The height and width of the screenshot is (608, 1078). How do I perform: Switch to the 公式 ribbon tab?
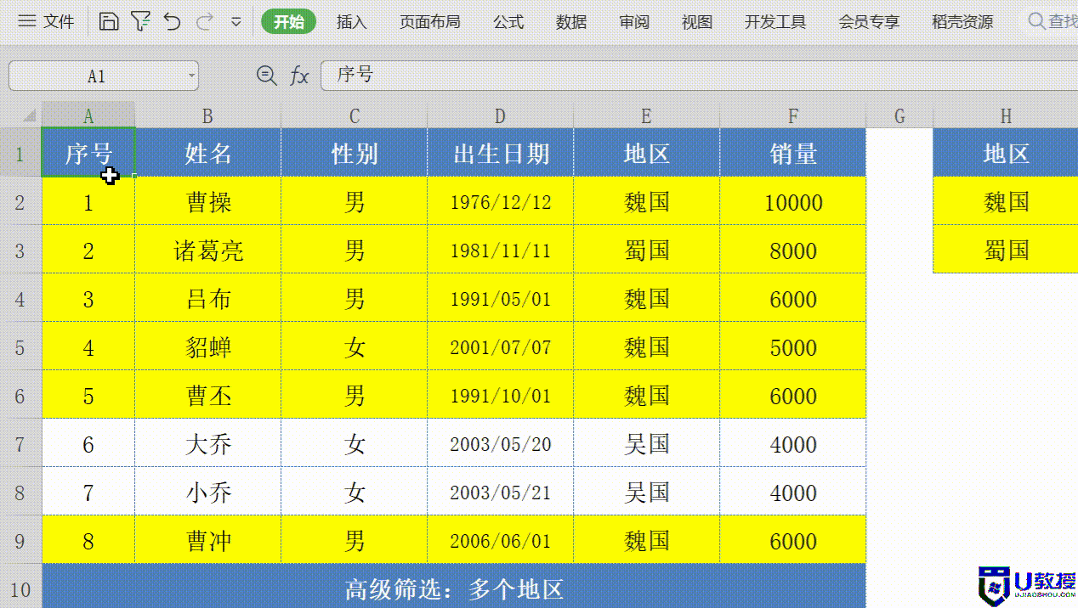point(508,22)
